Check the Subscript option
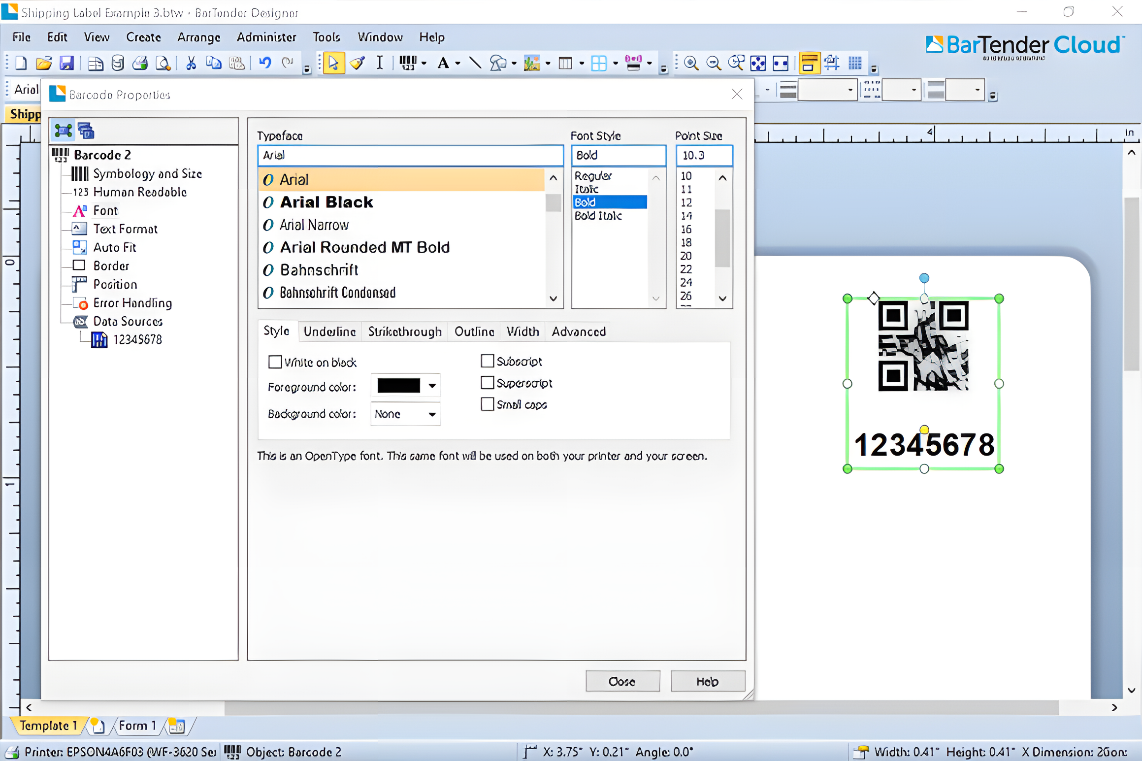Screen dimensions: 1142x761 coord(487,361)
